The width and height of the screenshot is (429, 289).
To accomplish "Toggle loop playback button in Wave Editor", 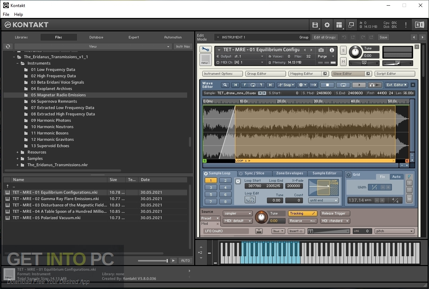I will pos(343,85).
